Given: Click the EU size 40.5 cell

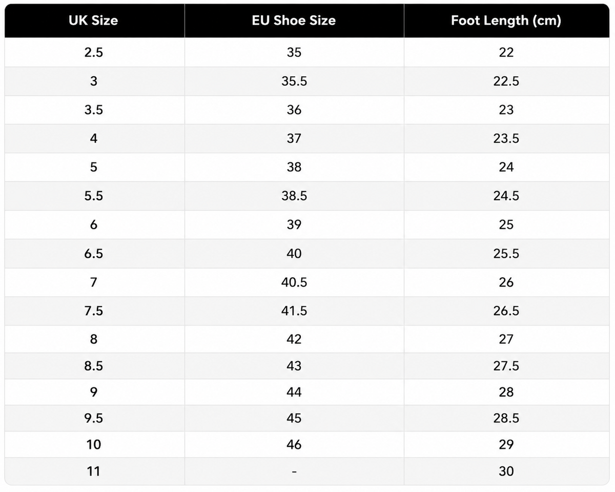Looking at the screenshot, I should [x=294, y=282].
